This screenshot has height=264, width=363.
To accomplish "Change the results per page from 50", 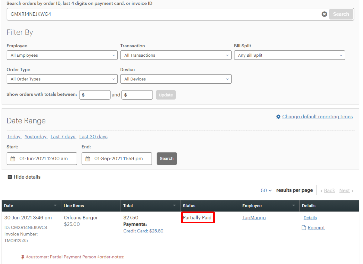I will (x=266, y=190).
